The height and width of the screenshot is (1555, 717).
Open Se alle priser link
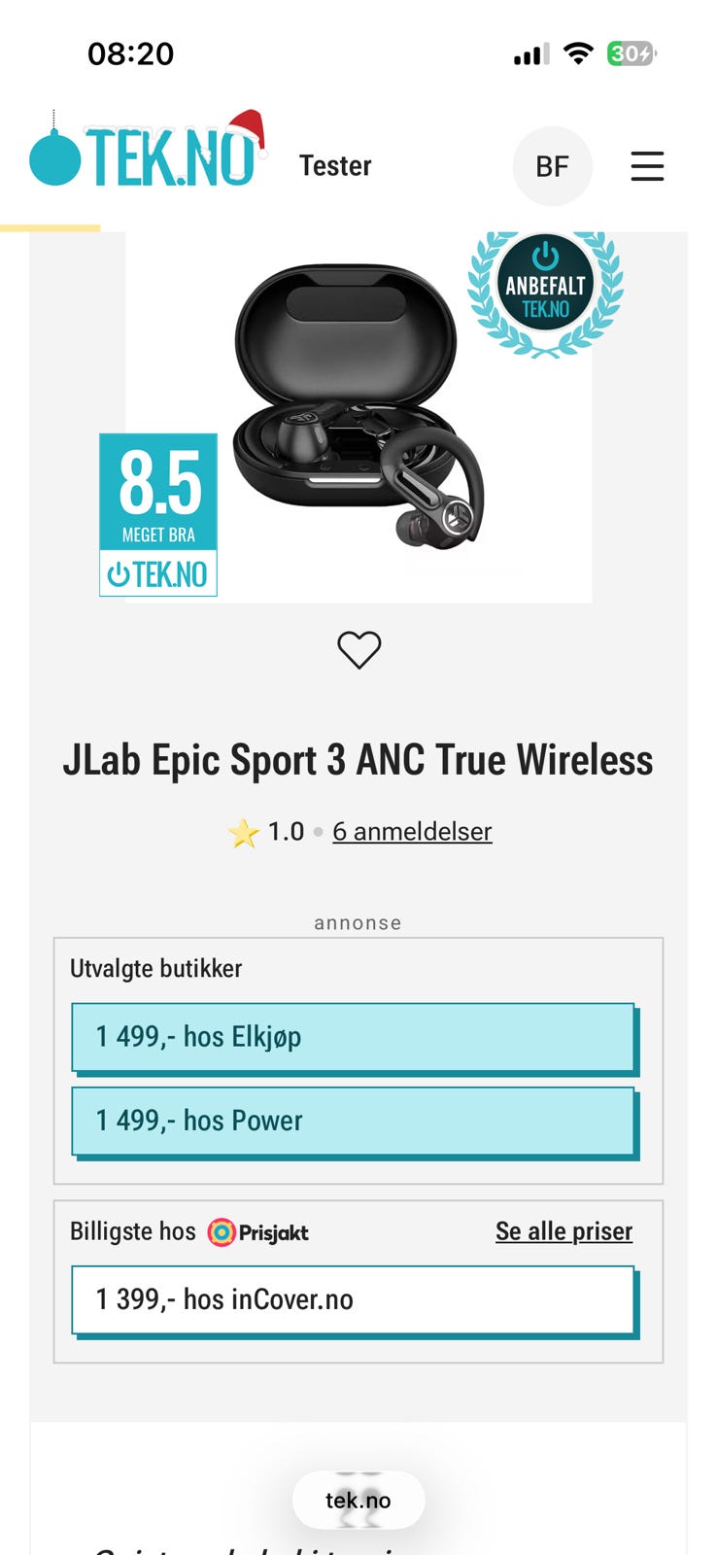[563, 1231]
